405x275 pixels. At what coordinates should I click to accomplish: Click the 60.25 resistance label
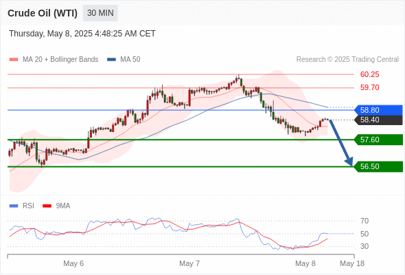point(369,74)
